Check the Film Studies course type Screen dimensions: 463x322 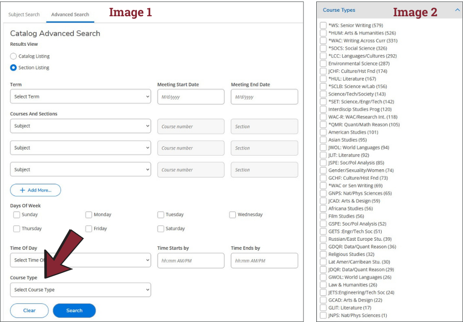(x=323, y=216)
